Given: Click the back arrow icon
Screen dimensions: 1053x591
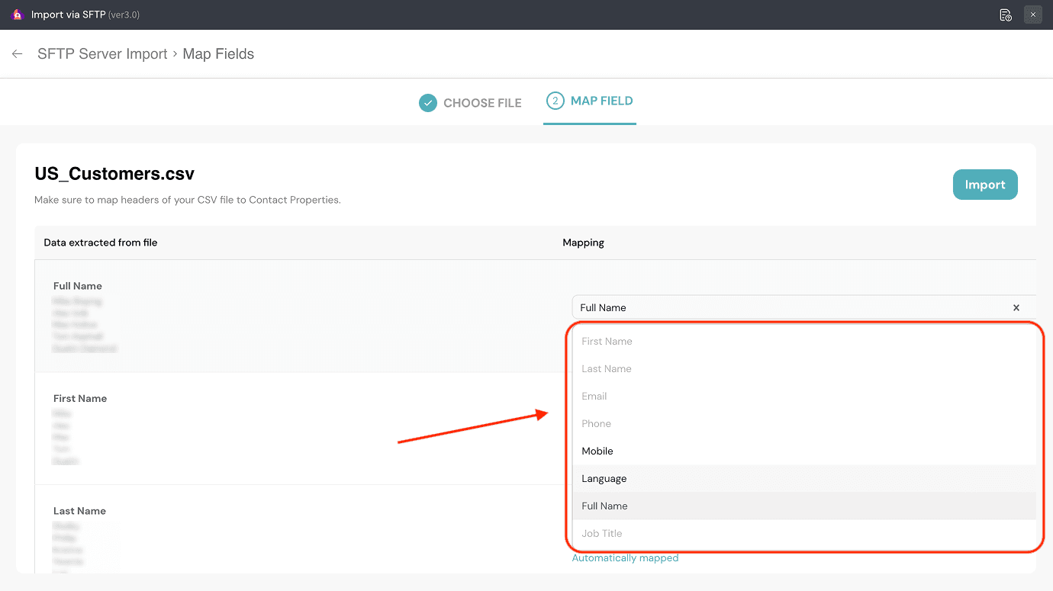Looking at the screenshot, I should tap(17, 54).
